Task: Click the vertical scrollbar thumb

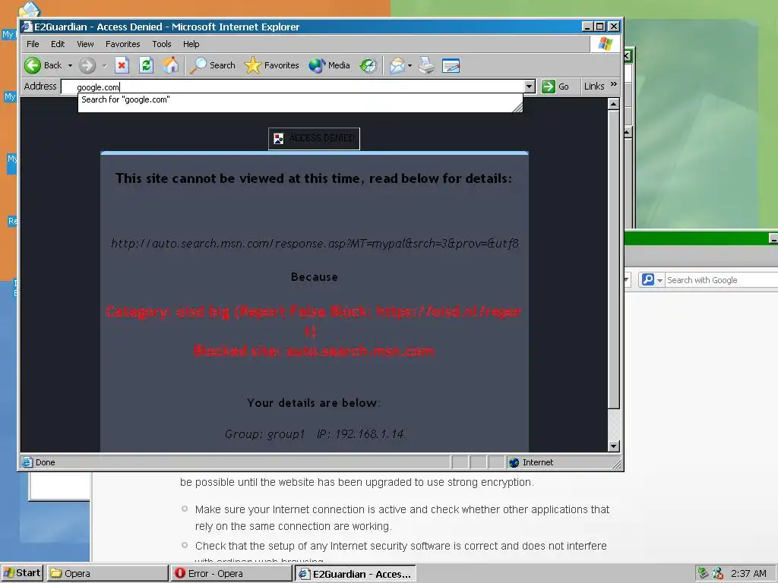Action: pyautogui.click(x=614, y=260)
